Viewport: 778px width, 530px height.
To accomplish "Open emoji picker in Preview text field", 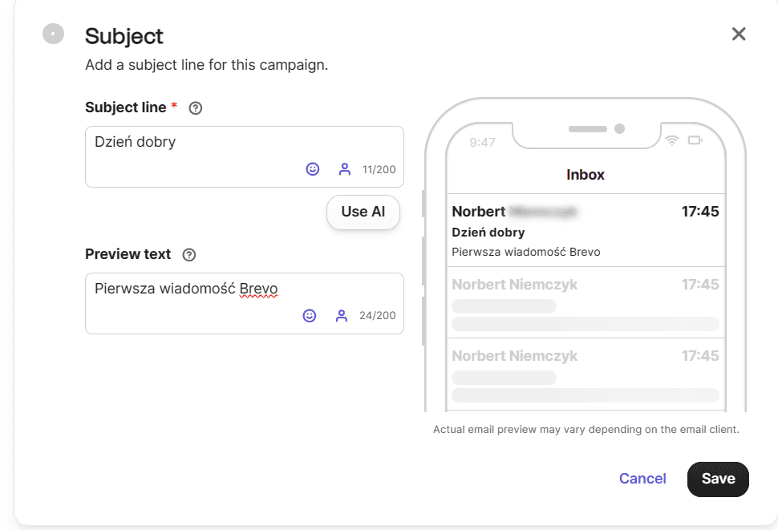I will tap(310, 316).
